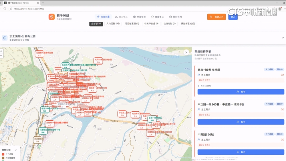The height and width of the screenshot is (161, 286).
Task: Click the info icon beside 志工須知
Action: [x=5, y=38]
